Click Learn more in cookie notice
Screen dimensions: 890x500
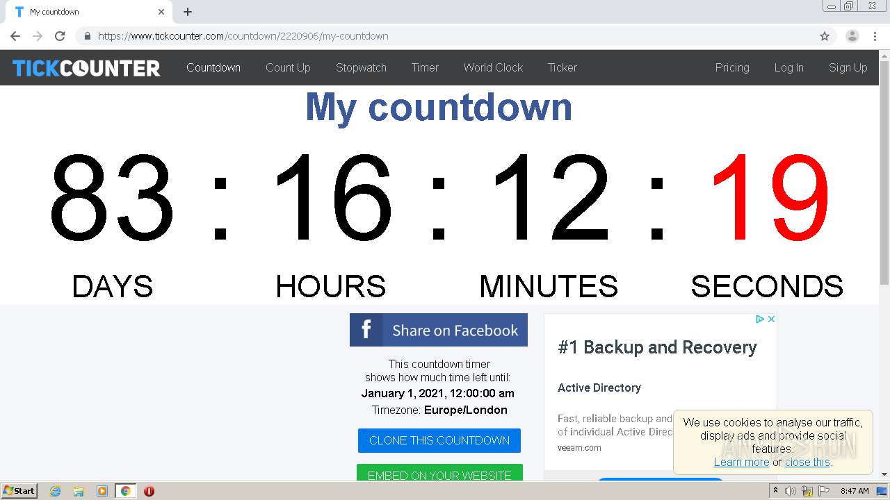(741, 462)
